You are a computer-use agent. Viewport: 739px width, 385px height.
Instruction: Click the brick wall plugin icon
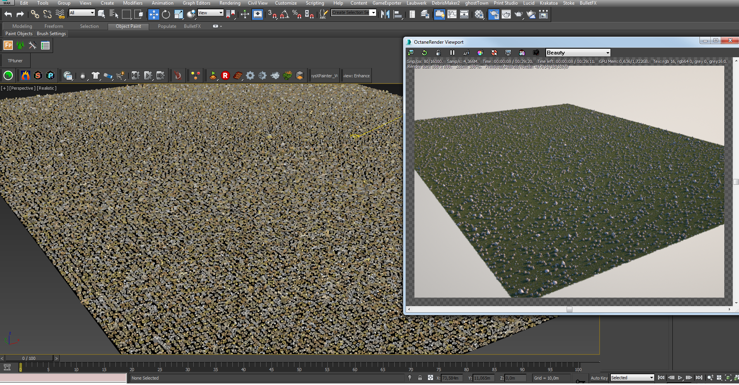point(238,75)
